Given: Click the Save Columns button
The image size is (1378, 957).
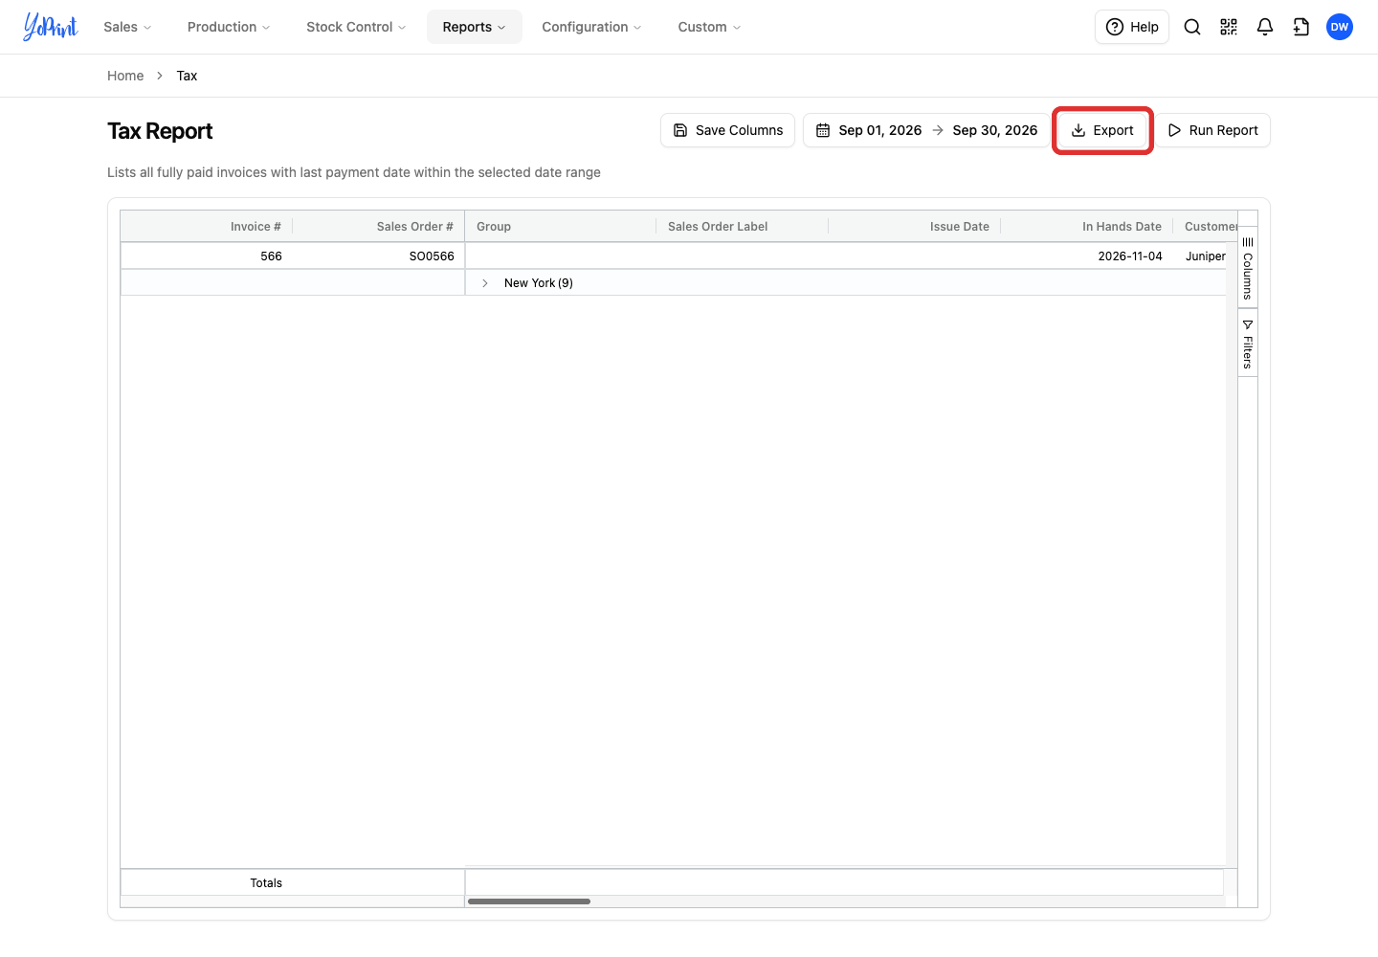Looking at the screenshot, I should (727, 130).
